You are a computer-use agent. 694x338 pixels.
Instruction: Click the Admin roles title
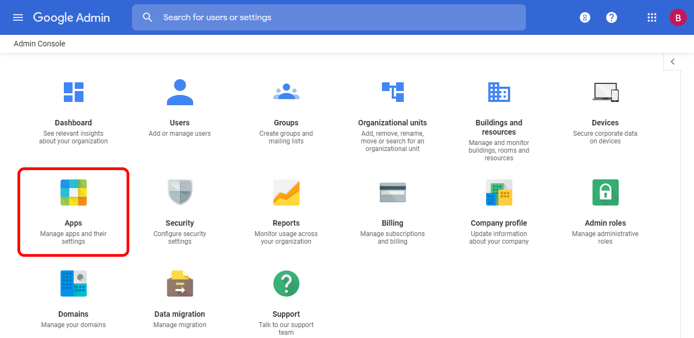[606, 223]
